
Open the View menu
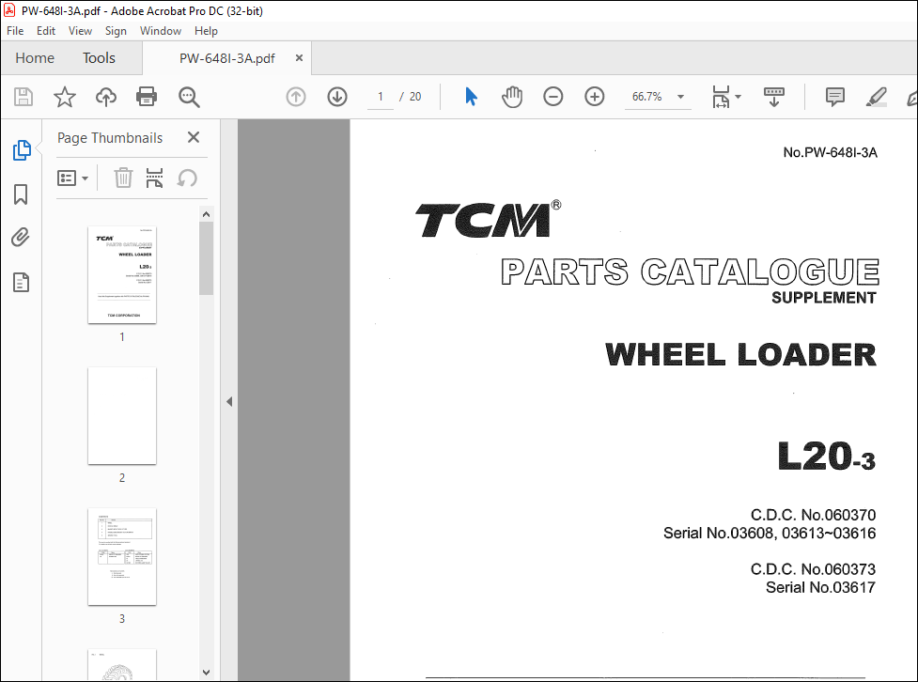tap(80, 31)
